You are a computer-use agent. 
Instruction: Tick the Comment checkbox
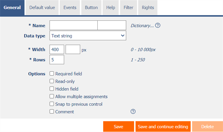point(52,111)
